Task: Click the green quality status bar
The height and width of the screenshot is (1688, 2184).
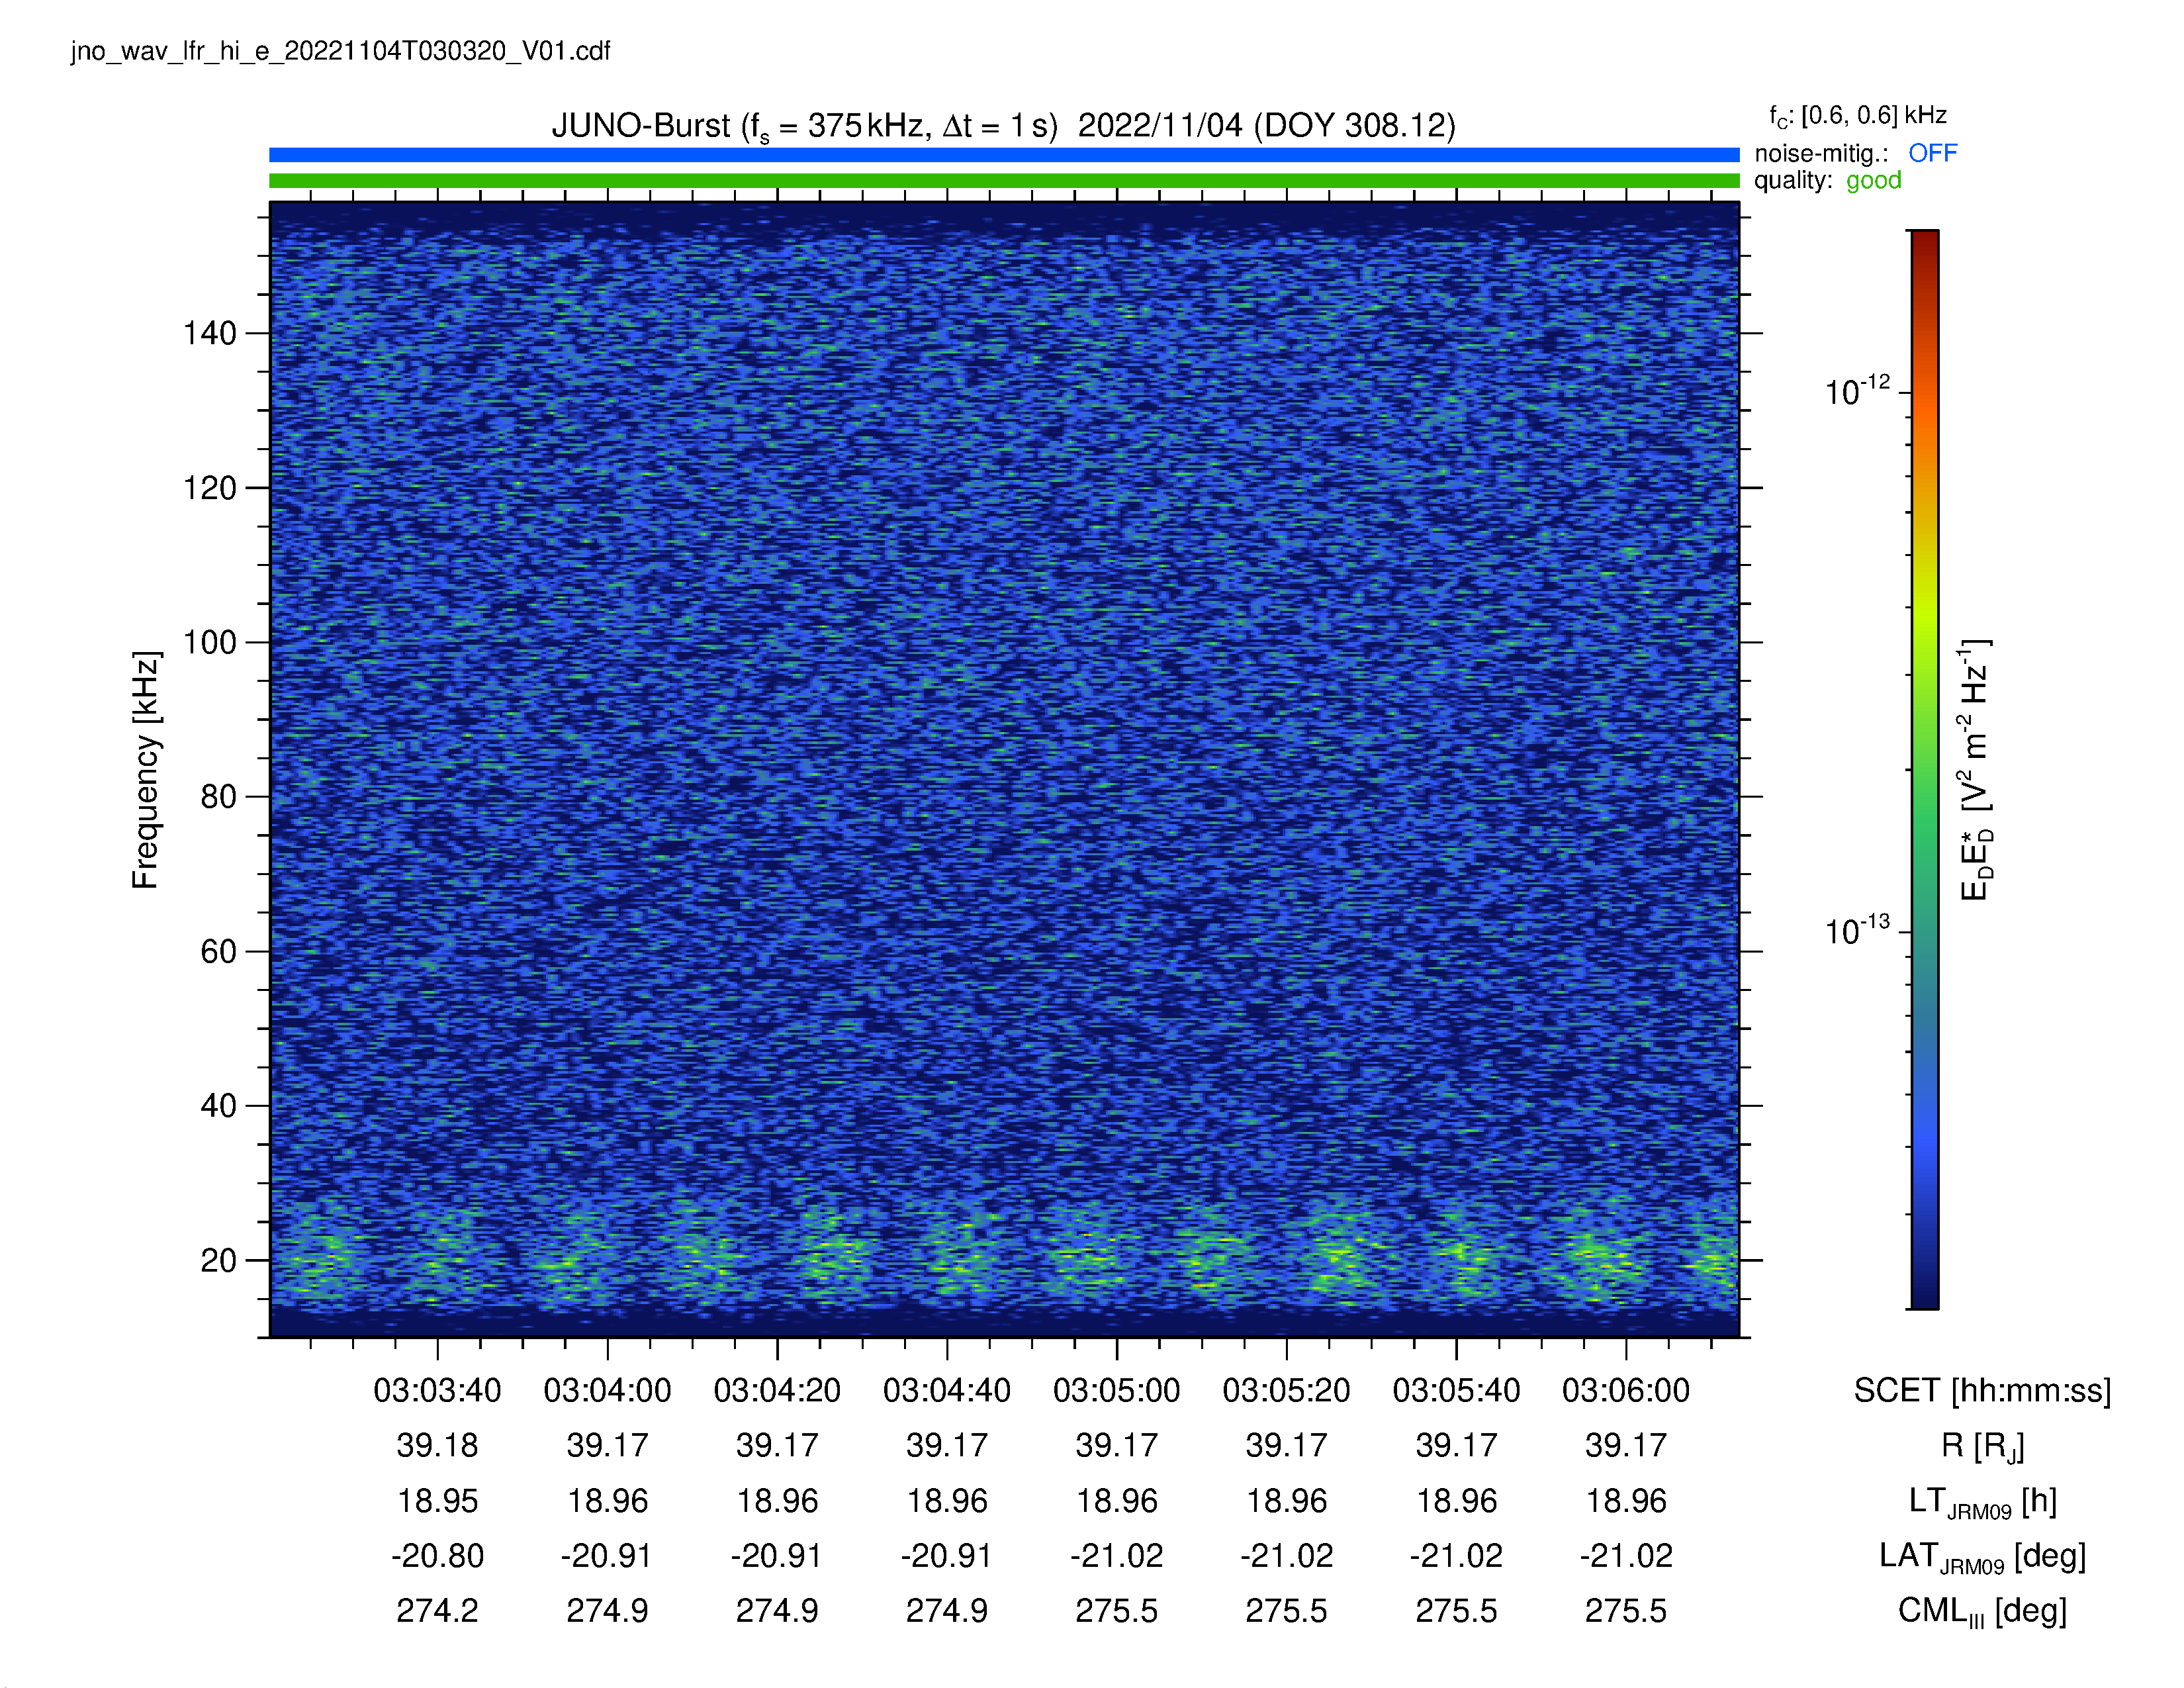Action: (x=1004, y=181)
